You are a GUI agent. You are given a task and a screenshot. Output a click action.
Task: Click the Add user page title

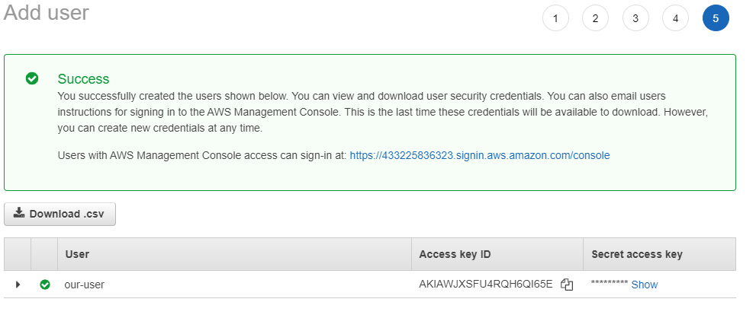tap(47, 13)
